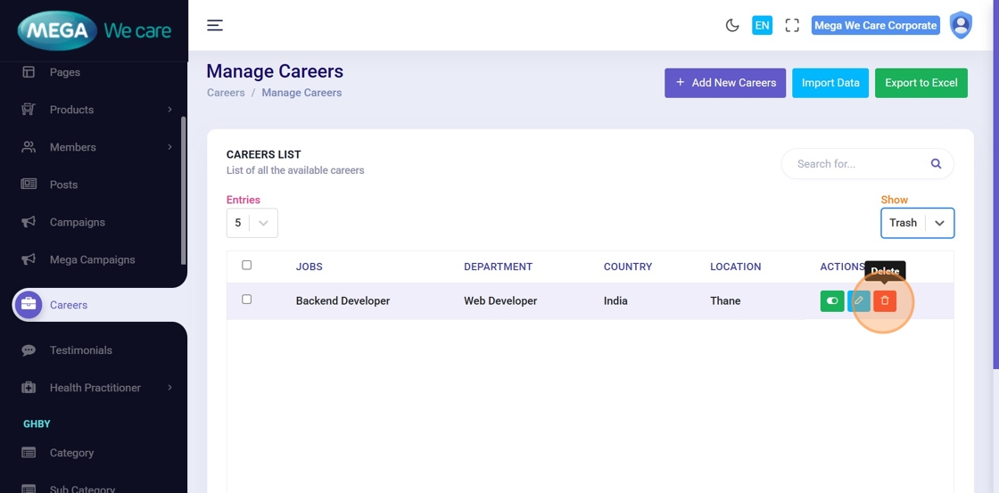The image size is (999, 493).
Task: Edit the Backend Developer entry
Action: tap(859, 301)
